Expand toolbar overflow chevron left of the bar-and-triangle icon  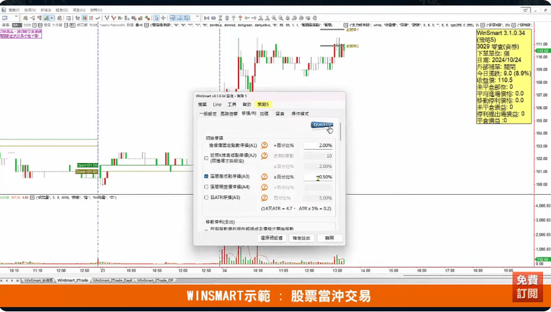pos(198,16)
